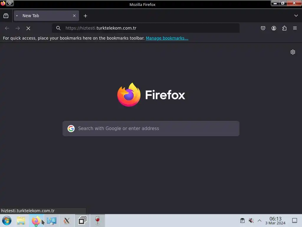Go forward with the forward arrow

pyautogui.click(x=18, y=28)
